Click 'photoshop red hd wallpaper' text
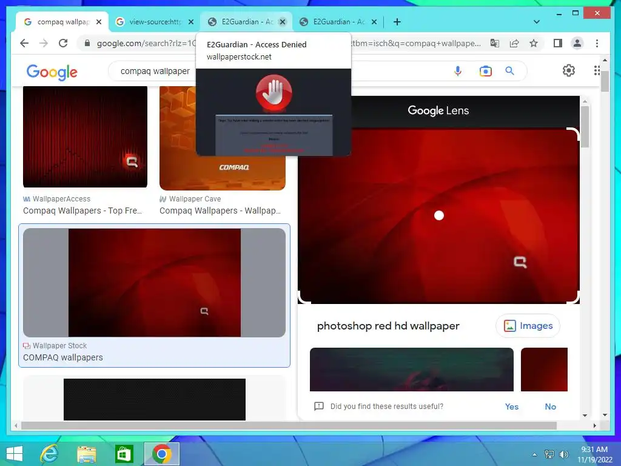The height and width of the screenshot is (466, 621). [x=388, y=326]
